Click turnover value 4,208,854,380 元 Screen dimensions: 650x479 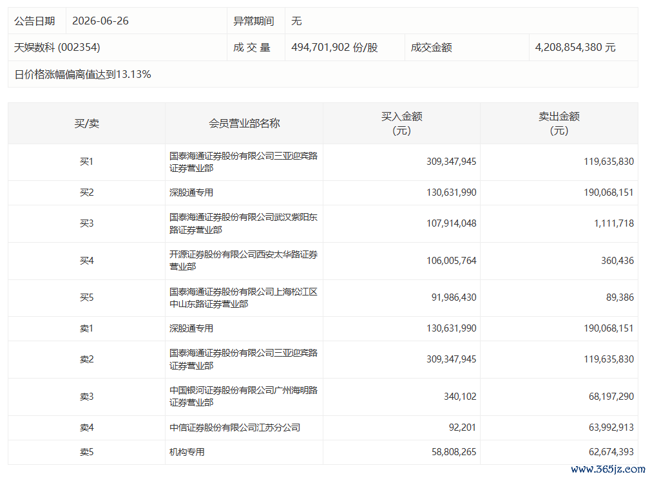coord(575,47)
